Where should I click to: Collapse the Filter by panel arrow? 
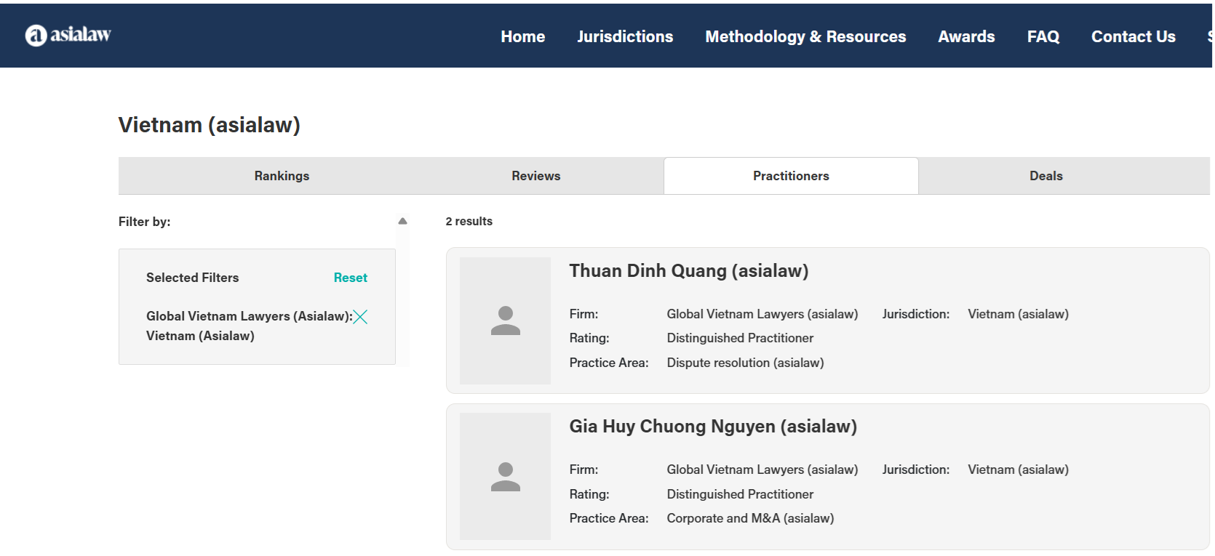[x=402, y=221]
